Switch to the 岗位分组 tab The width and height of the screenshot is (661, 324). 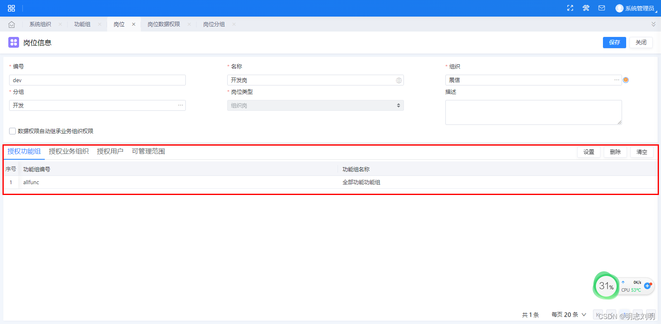point(214,24)
